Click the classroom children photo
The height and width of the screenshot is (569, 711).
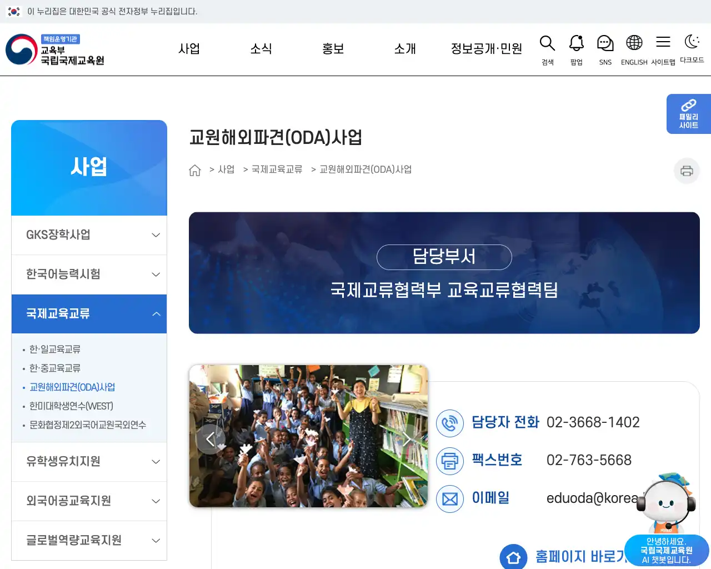(x=308, y=436)
